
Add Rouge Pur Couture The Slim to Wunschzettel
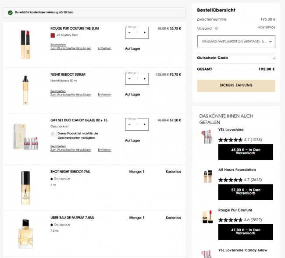click(x=71, y=48)
